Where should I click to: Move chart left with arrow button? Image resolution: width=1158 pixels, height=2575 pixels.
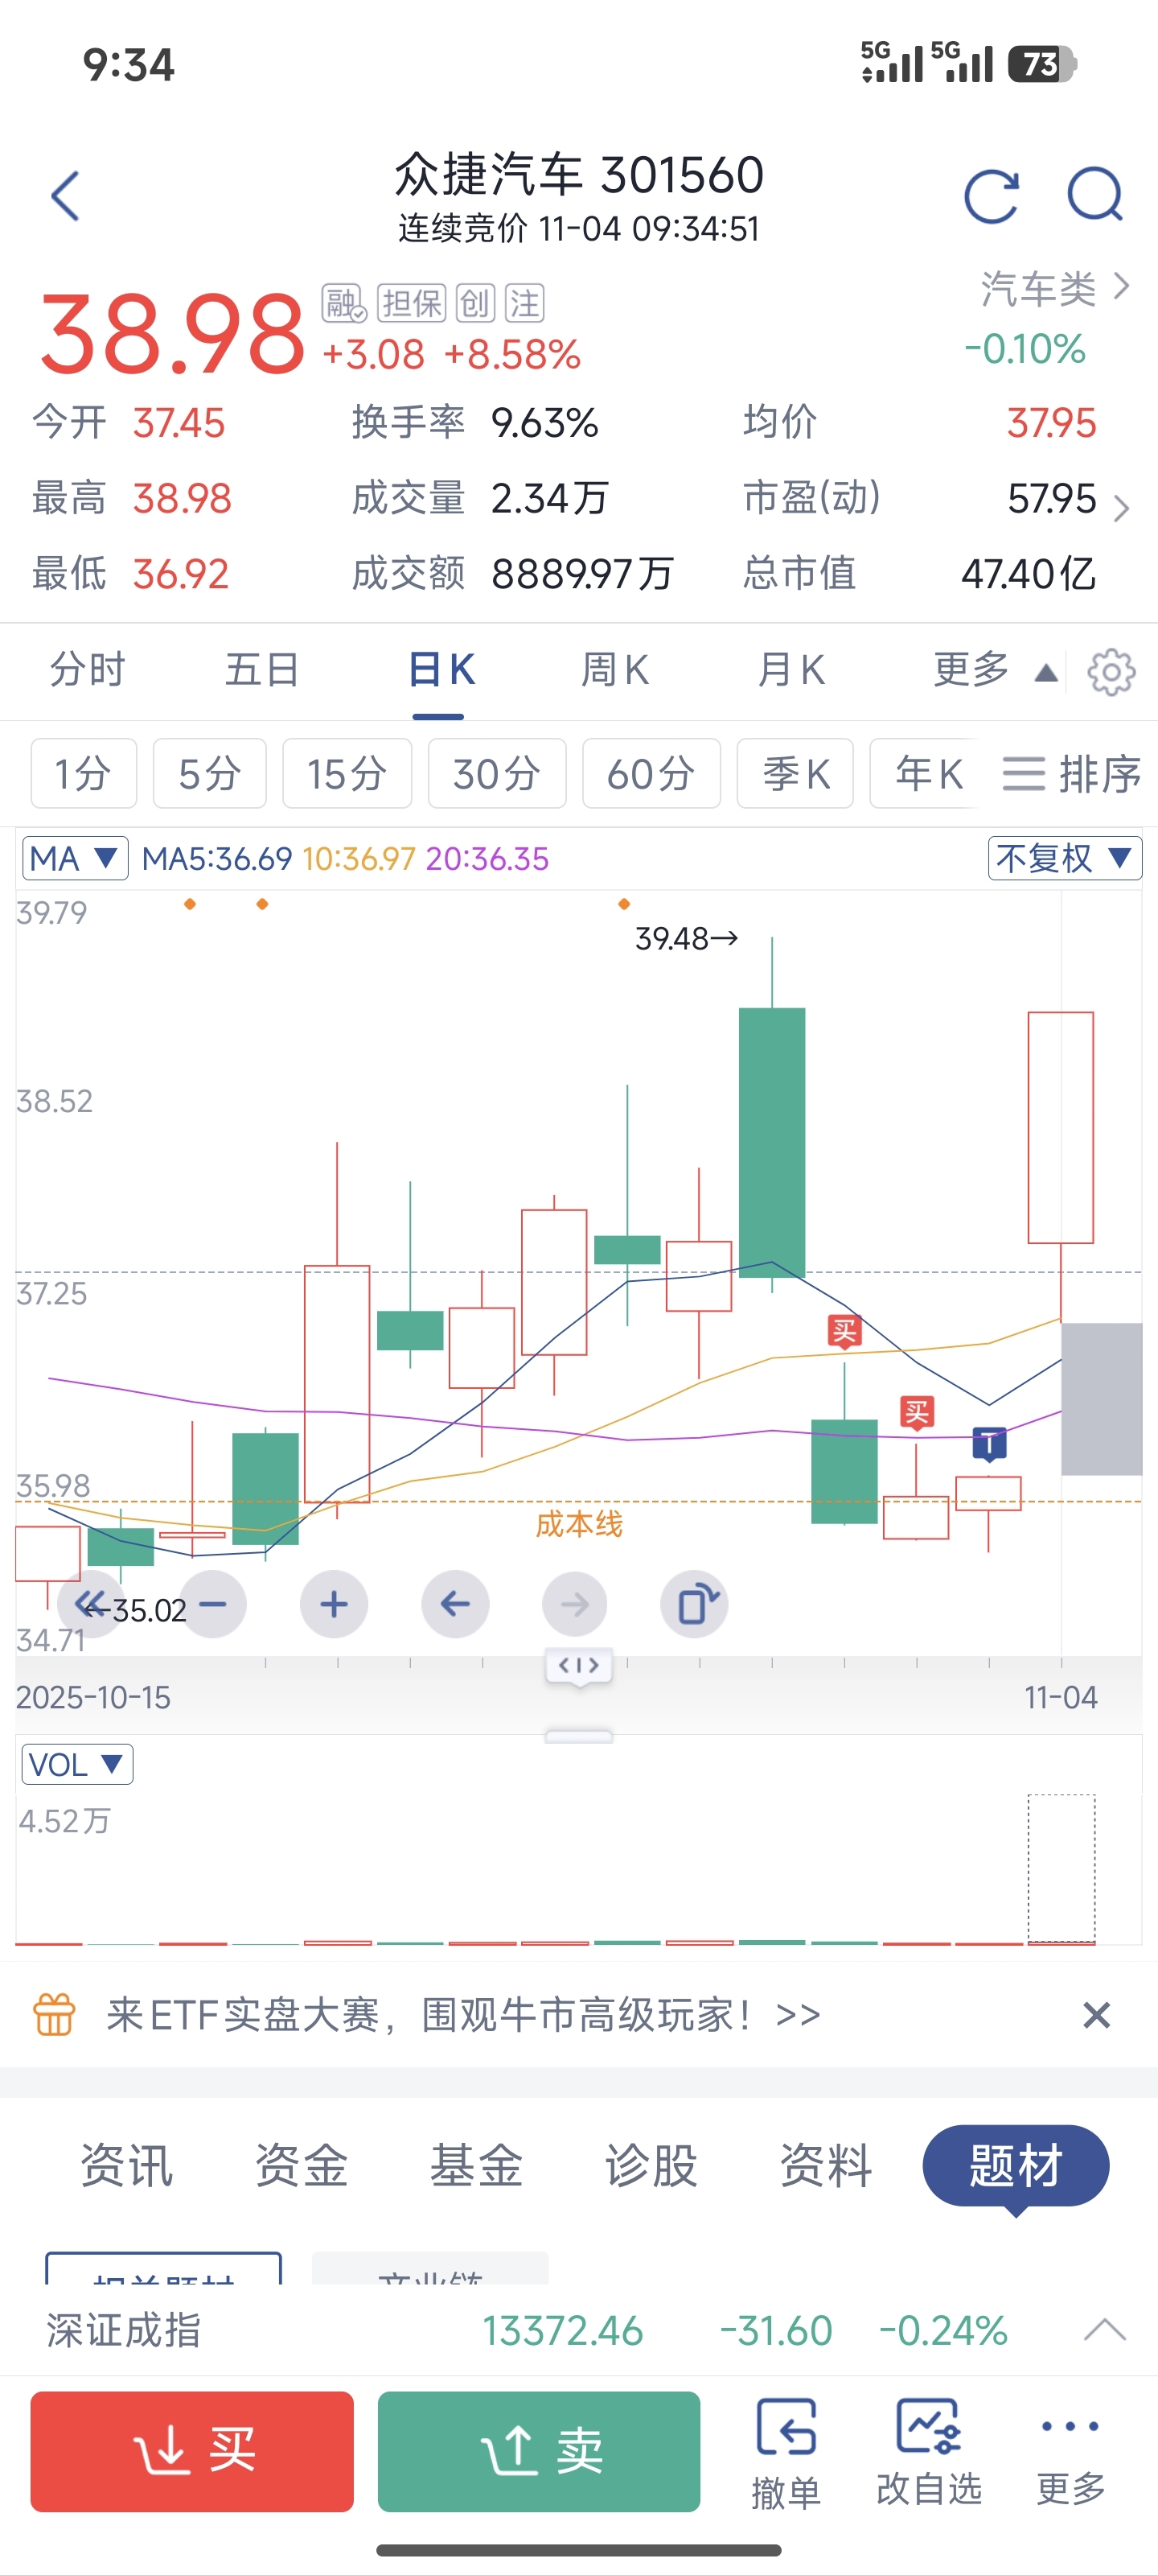coord(456,1605)
